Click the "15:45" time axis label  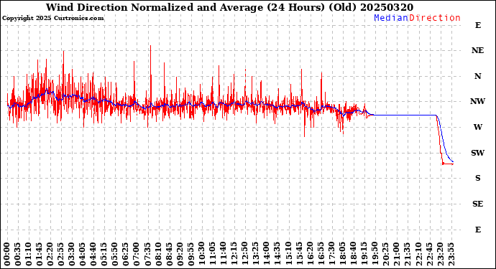pyautogui.click(x=299, y=255)
